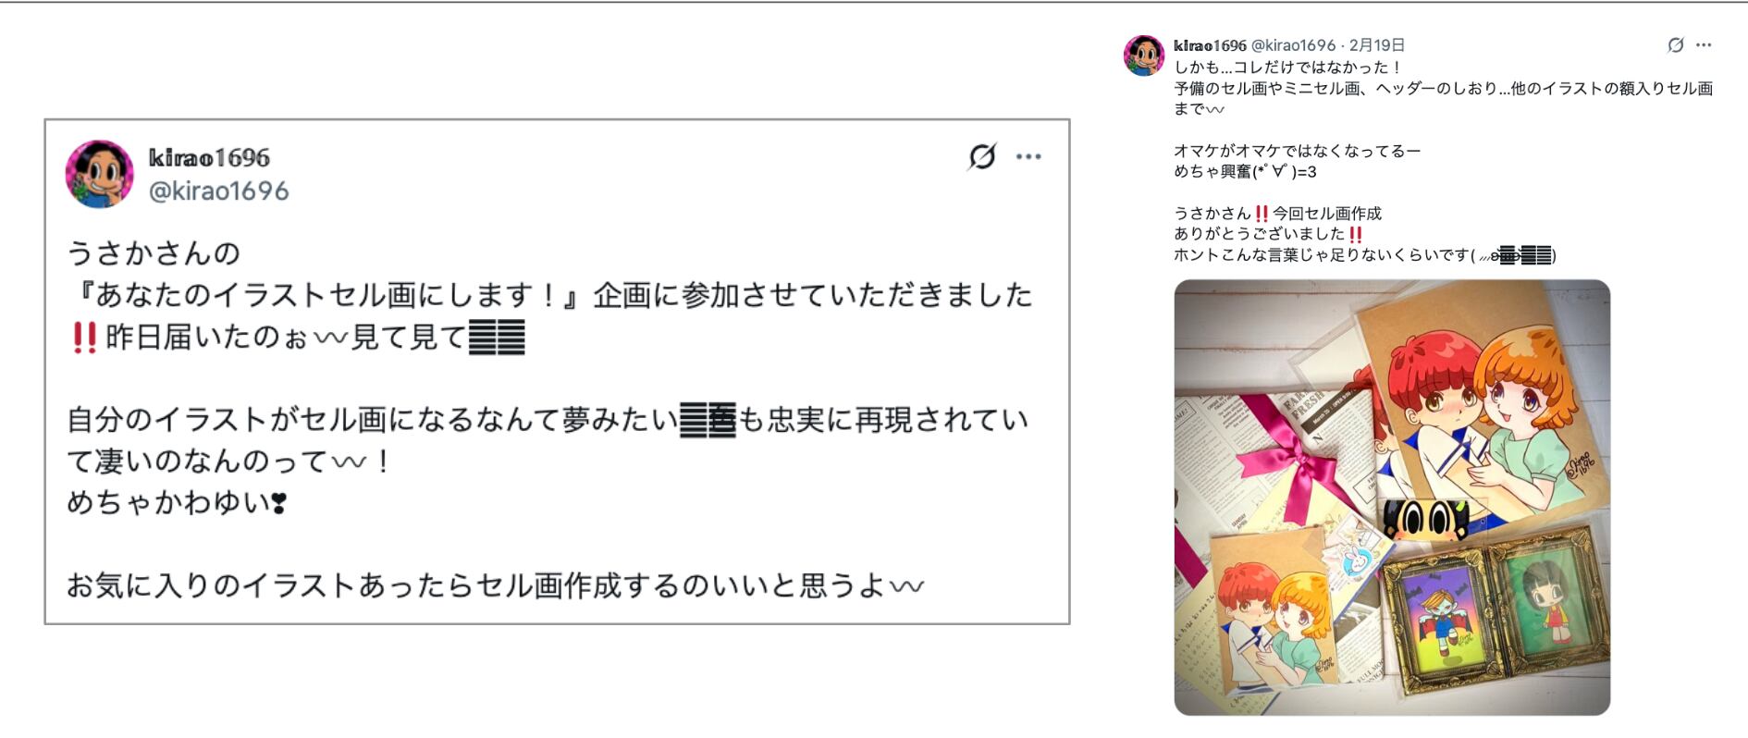This screenshot has height=738, width=1748.
Task: Click the red exclamation emoji after ありがとうございました
Action: [1355, 234]
